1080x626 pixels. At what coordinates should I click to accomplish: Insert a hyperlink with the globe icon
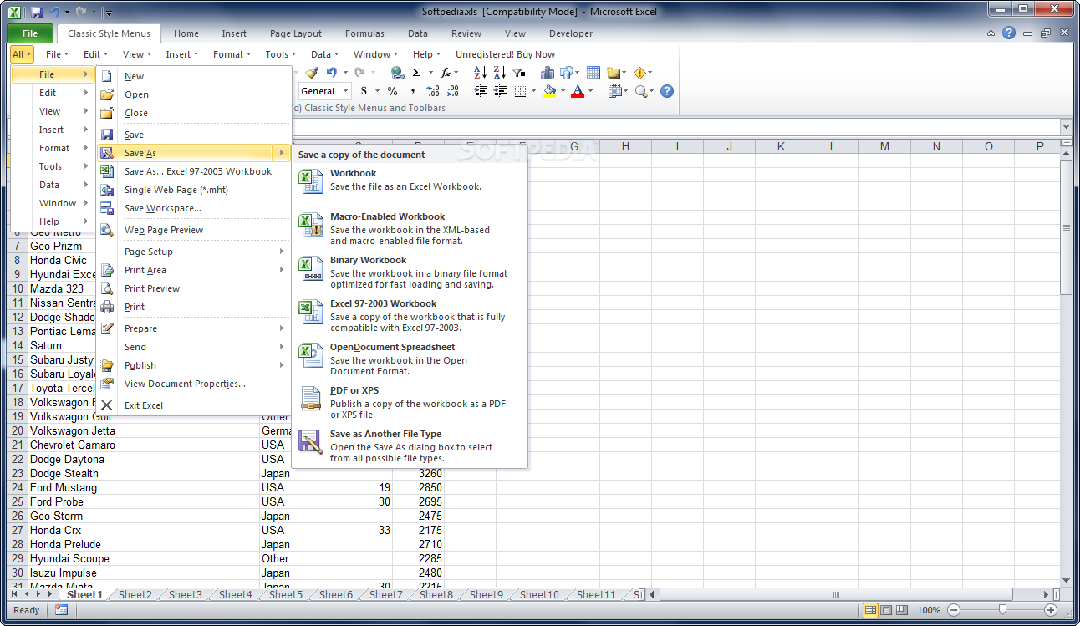click(x=397, y=73)
